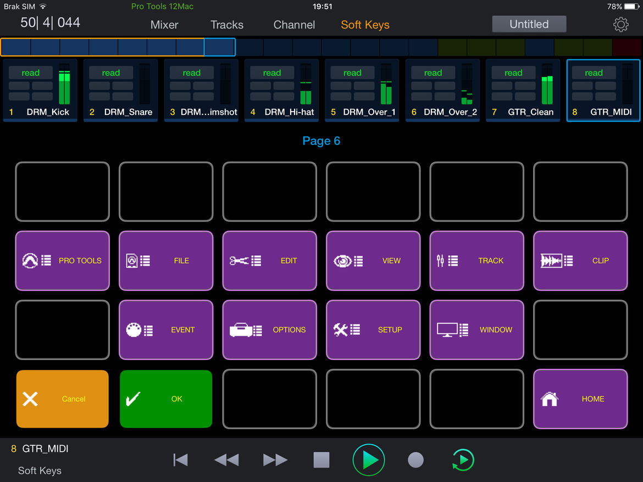The image size is (643, 482).
Task: Select track 5 DRM_Over_1 name
Action: click(x=369, y=112)
